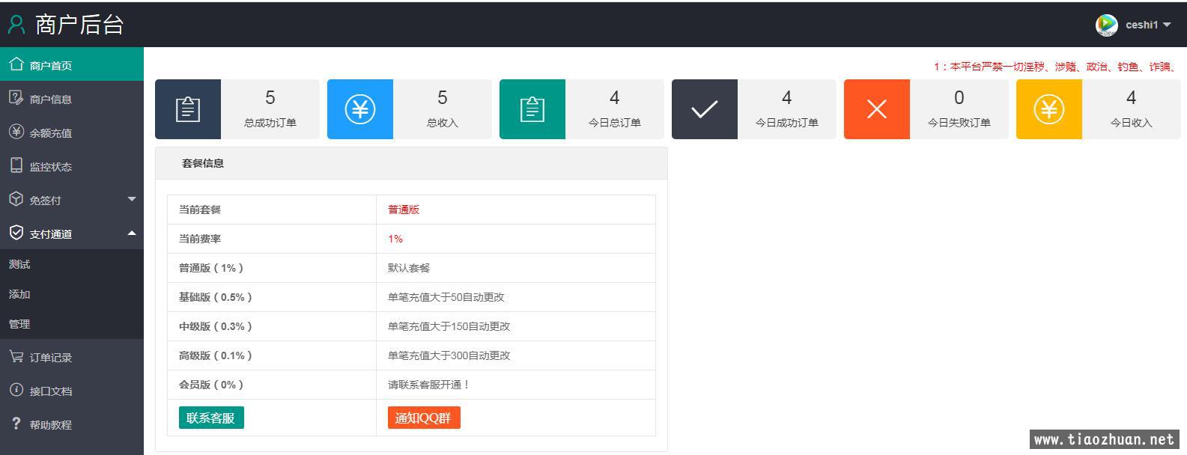Click the blue yen icon for 总收入

click(x=359, y=109)
